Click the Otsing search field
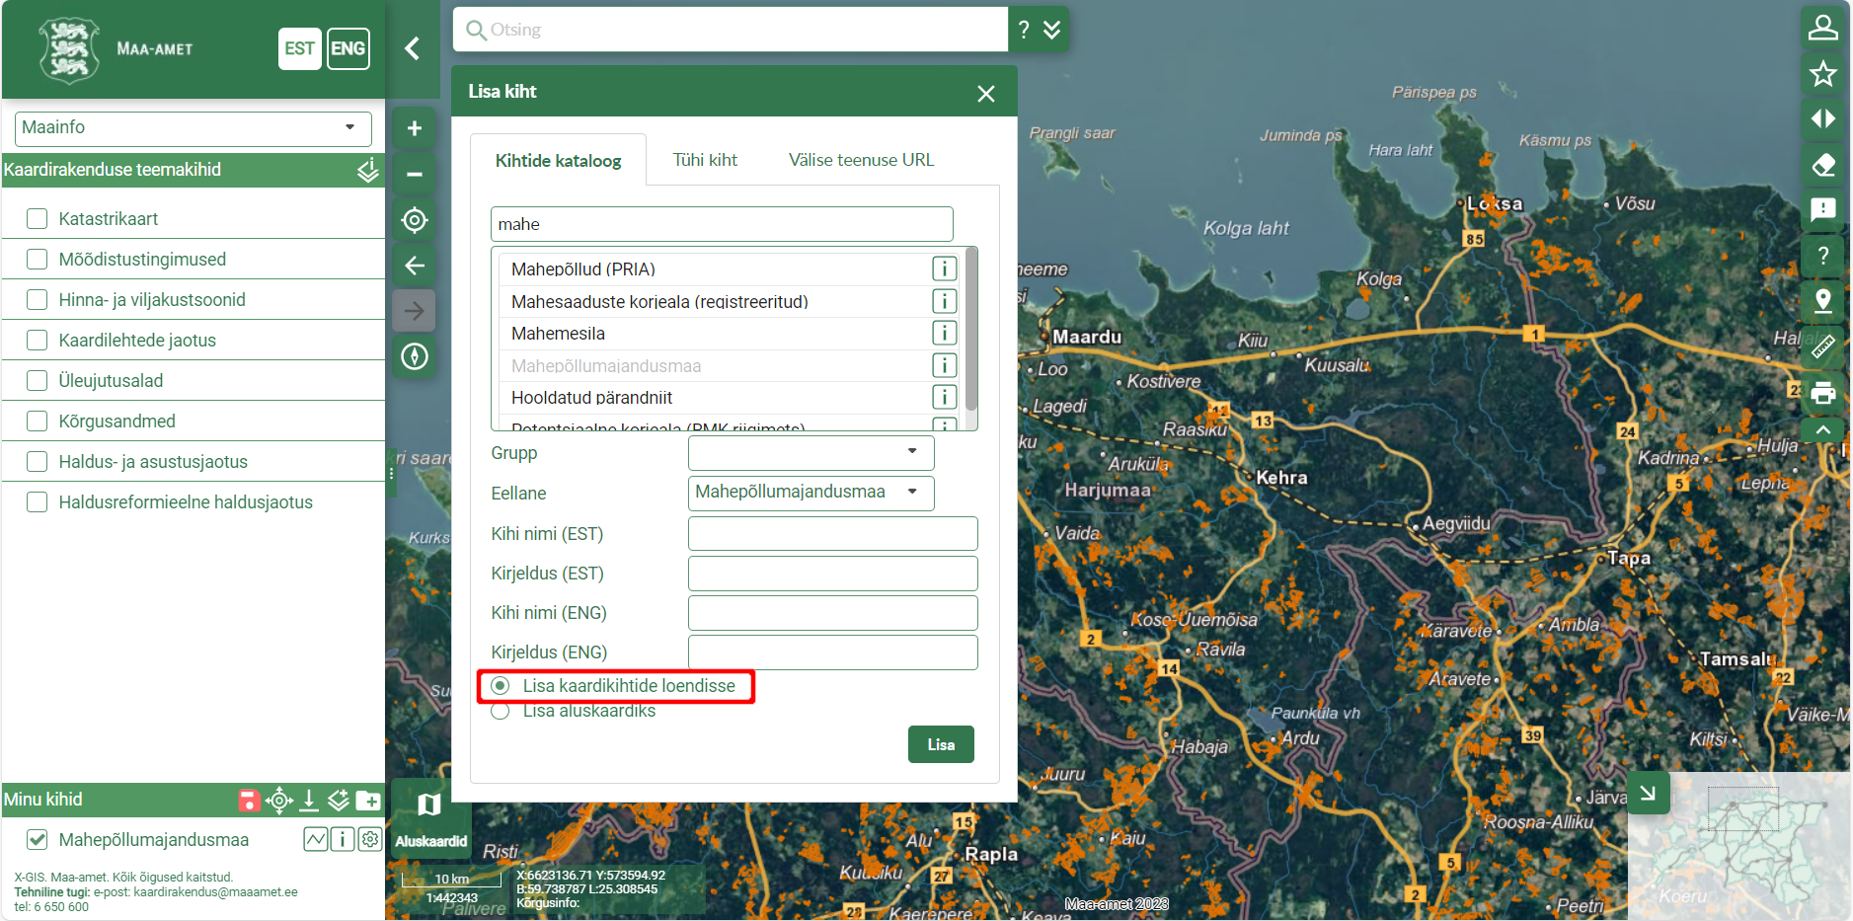The image size is (1853, 921). [731, 30]
